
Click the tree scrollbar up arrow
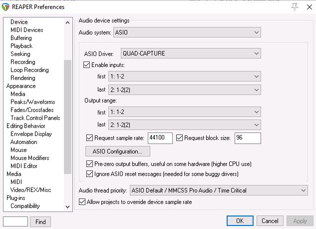68,22
